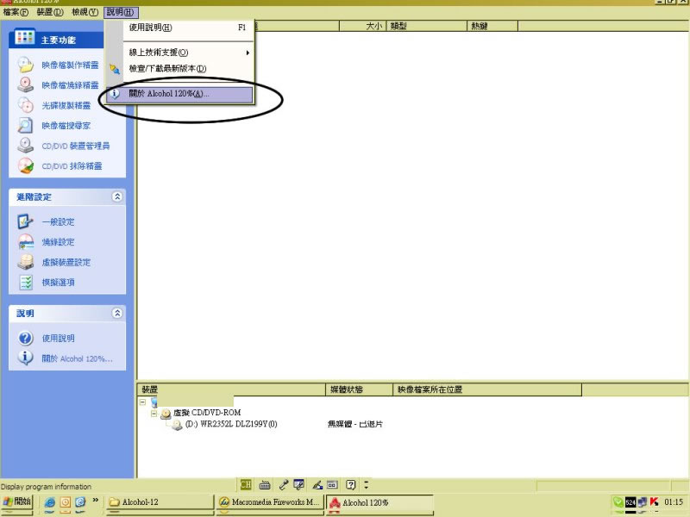This screenshot has height=517, width=690.
Task: Choose 使用說明(H) from the Help menu
Action: coord(189,28)
